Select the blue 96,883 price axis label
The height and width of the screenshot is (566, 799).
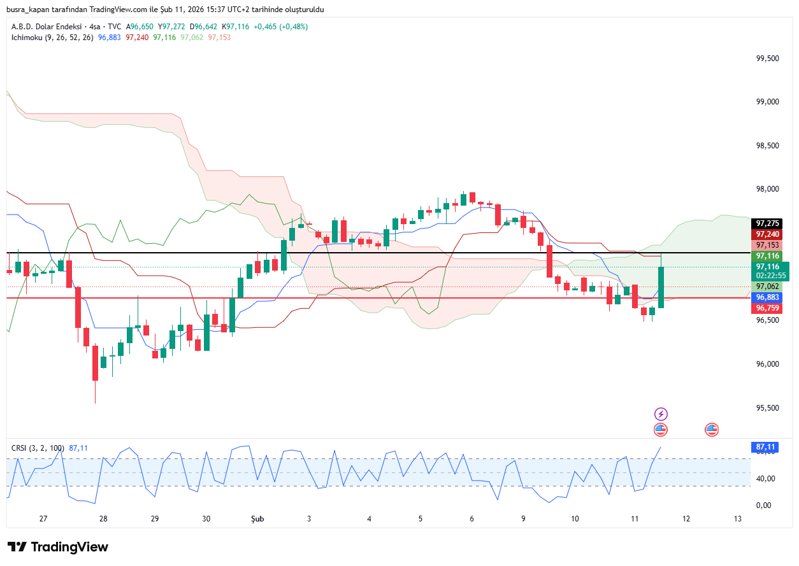(767, 297)
